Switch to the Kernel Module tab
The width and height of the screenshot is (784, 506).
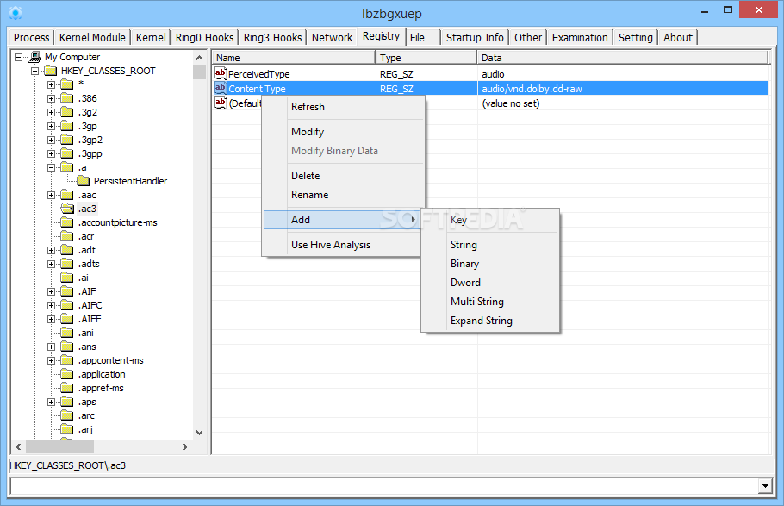(92, 38)
